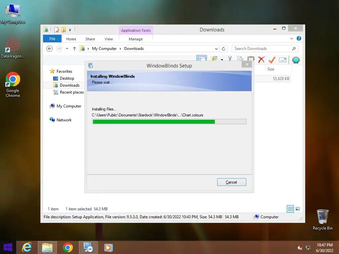Image resolution: width=339 pixels, height=254 pixels.
Task: Click the Paste clipboard icon
Action: [x=251, y=59]
